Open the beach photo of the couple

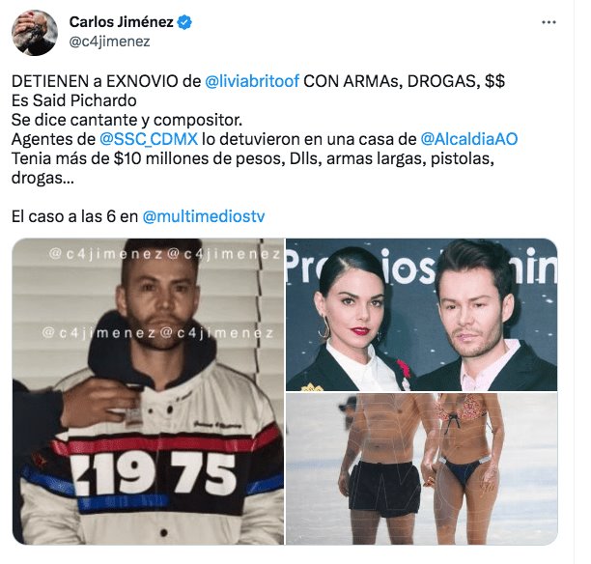[421, 468]
